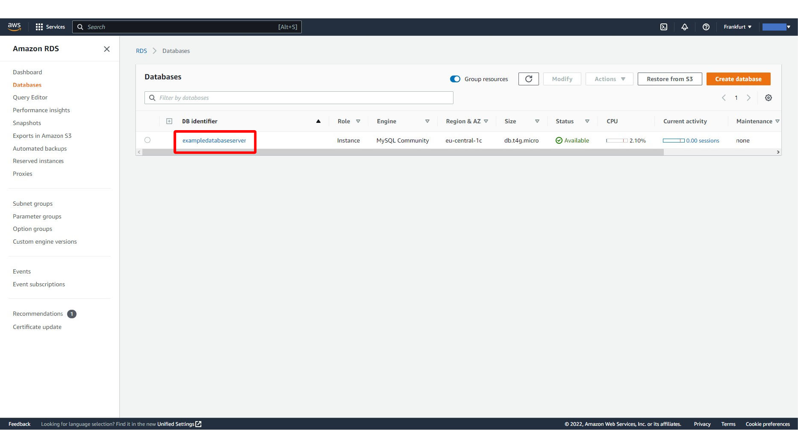Close the Amazon RDS side panel
This screenshot has height=448, width=798.
[107, 49]
